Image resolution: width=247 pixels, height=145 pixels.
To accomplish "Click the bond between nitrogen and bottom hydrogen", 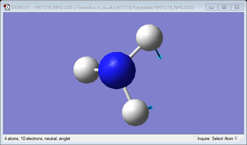I will tap(127, 94).
